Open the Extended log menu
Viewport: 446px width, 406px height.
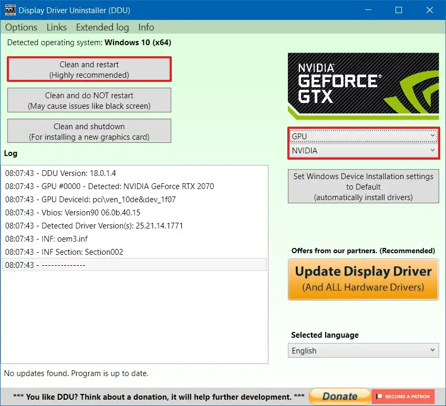coord(102,27)
